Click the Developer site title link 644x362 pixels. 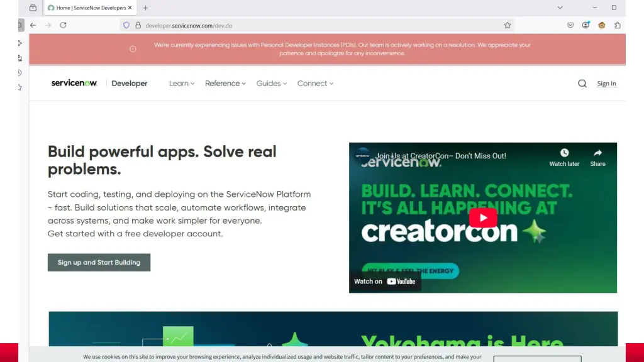pyautogui.click(x=130, y=84)
